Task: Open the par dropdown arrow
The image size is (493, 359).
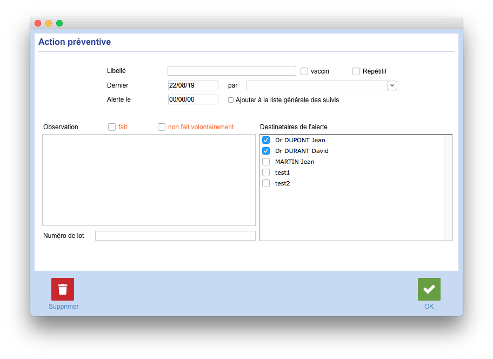Action: (x=392, y=85)
